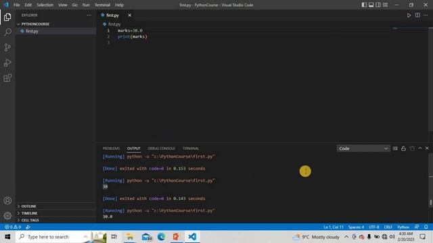Image resolution: width=433 pixels, height=243 pixels.
Task: Select the first.py editor tab
Action: [112, 16]
